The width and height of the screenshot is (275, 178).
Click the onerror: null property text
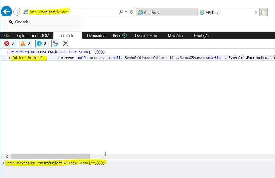click(x=73, y=58)
